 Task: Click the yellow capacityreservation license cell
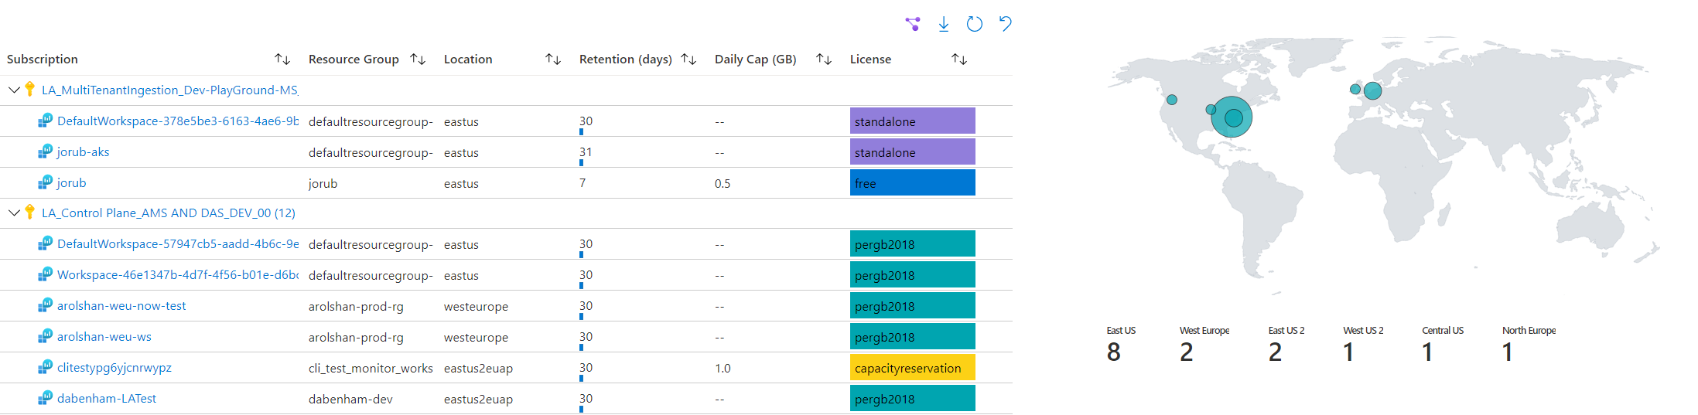click(x=912, y=368)
